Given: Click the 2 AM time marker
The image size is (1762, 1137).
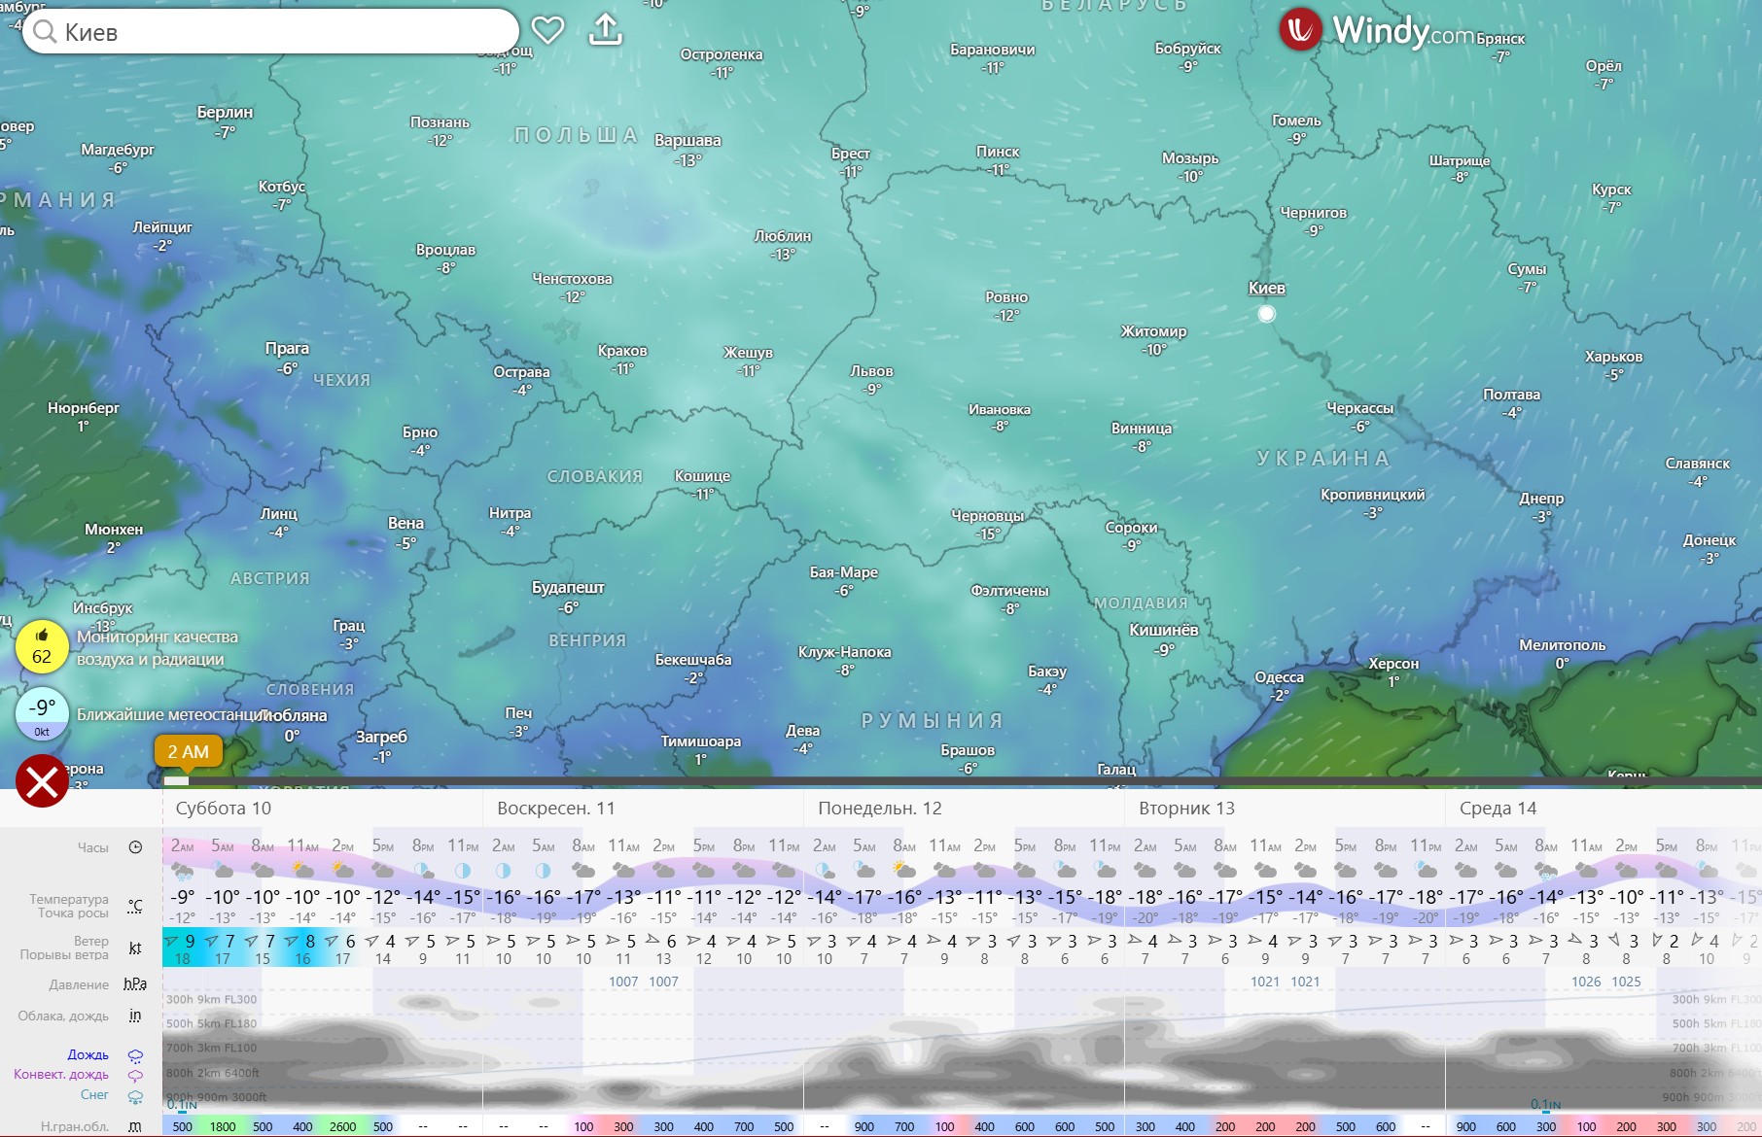Looking at the screenshot, I should click(x=188, y=751).
